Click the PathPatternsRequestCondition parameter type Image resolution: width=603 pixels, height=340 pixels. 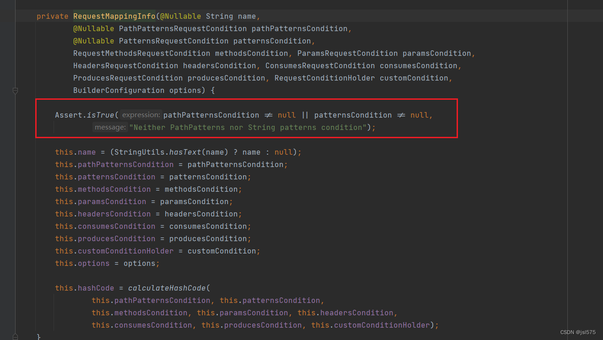pyautogui.click(x=183, y=29)
